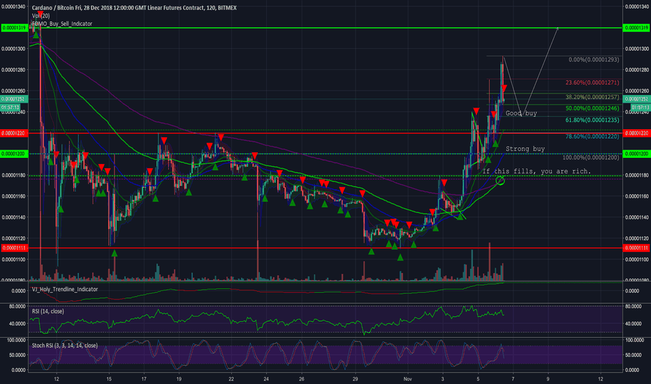Click red 0.00001111 tag on right price scale

(636, 248)
